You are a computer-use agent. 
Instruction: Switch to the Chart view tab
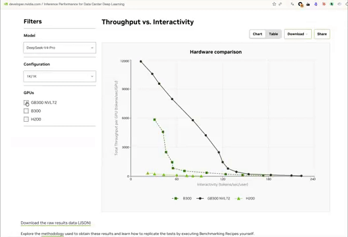coord(258,34)
